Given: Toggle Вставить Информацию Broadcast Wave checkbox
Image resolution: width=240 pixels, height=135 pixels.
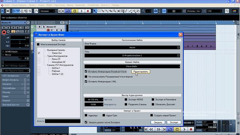Looking at the screenshot, I should coord(86,72).
